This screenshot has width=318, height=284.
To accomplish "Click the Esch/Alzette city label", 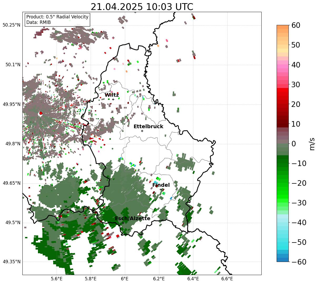I will tap(133, 219).
